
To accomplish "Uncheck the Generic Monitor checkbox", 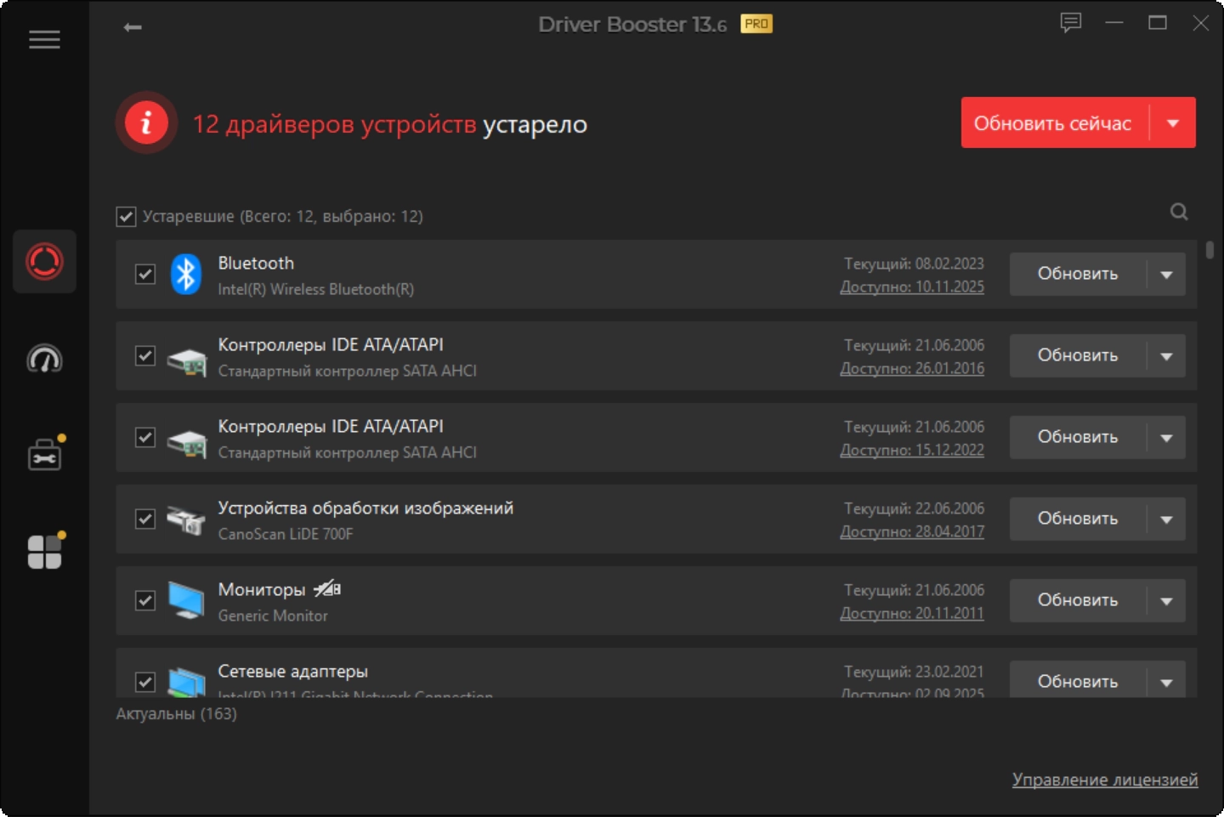I will pyautogui.click(x=145, y=600).
